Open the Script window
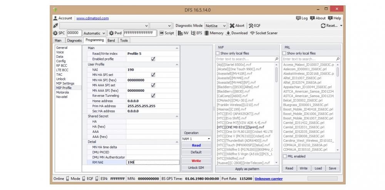Screen dimensions: 385x190 click(167, 33)
